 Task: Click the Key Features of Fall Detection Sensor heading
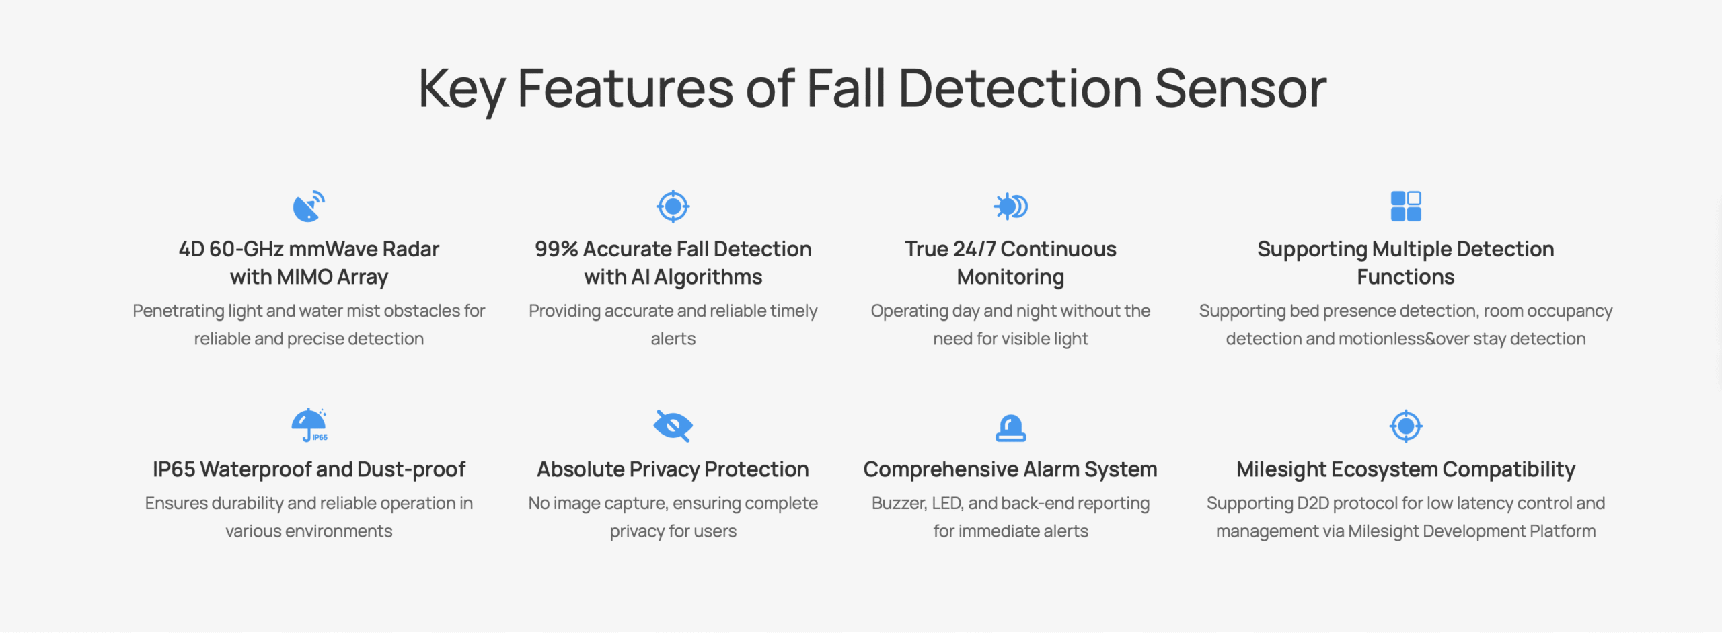[872, 88]
